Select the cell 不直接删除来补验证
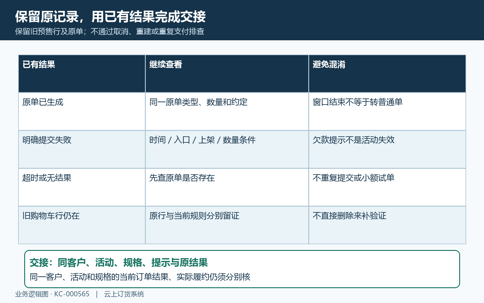The image size is (484, 303). pyautogui.click(x=387, y=225)
